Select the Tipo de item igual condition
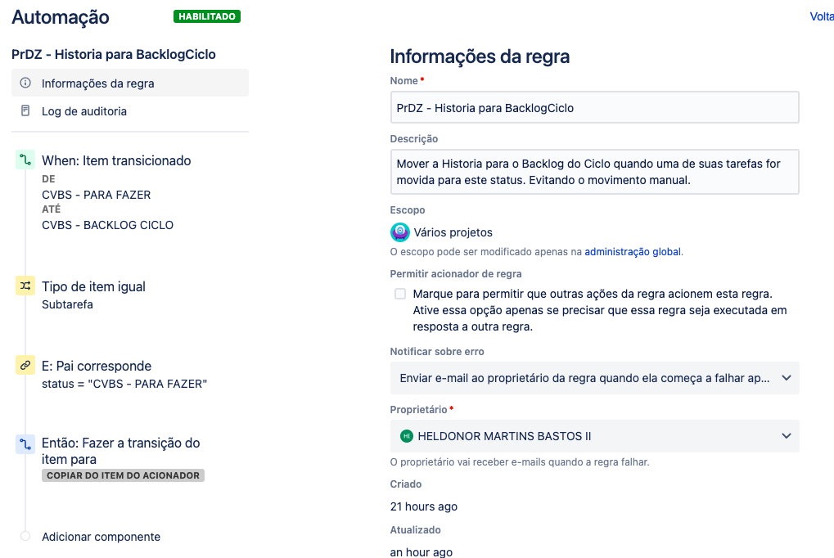Image resolution: width=834 pixels, height=558 pixels. pos(93,286)
